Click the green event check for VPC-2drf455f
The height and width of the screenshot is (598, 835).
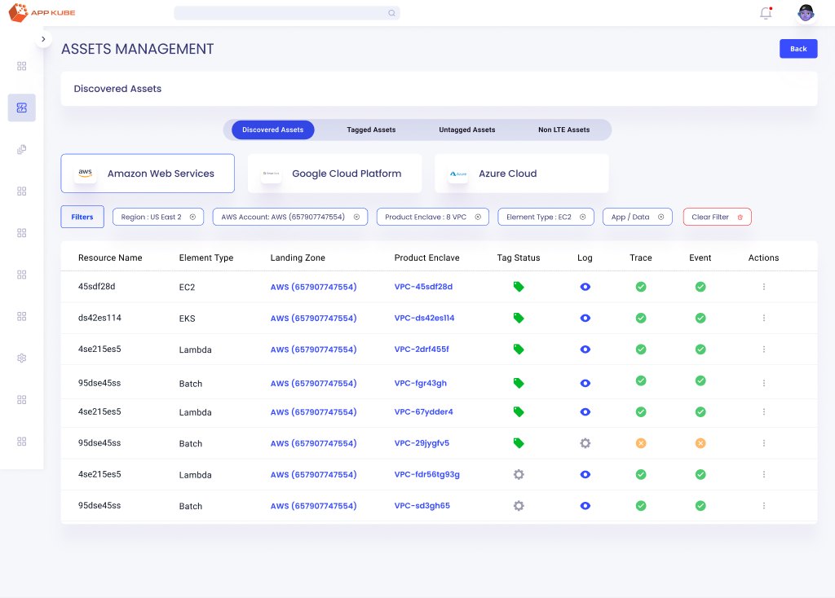[700, 350]
